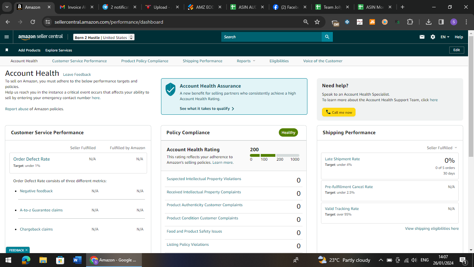
Task: Open Windows notification center
Action: point(463,260)
